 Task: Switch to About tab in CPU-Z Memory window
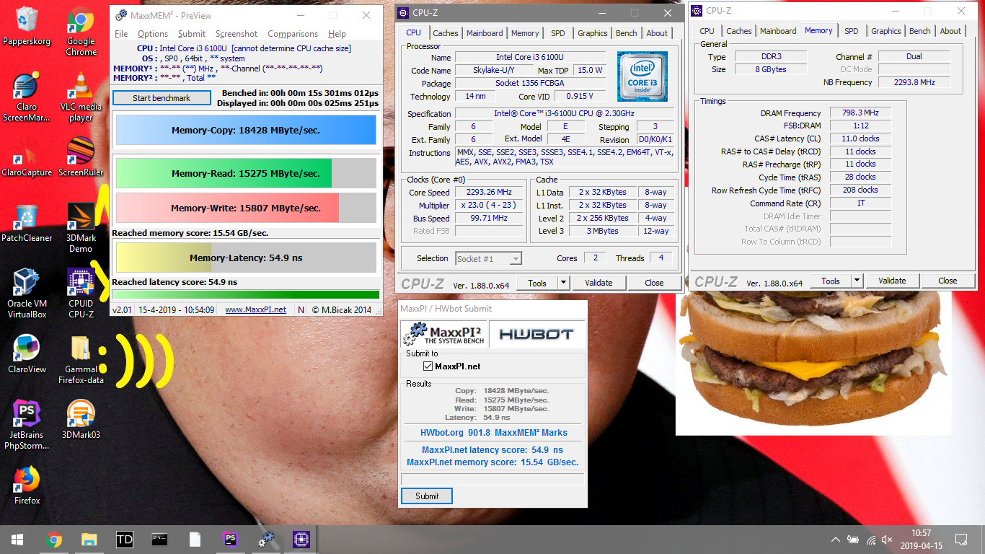point(950,31)
